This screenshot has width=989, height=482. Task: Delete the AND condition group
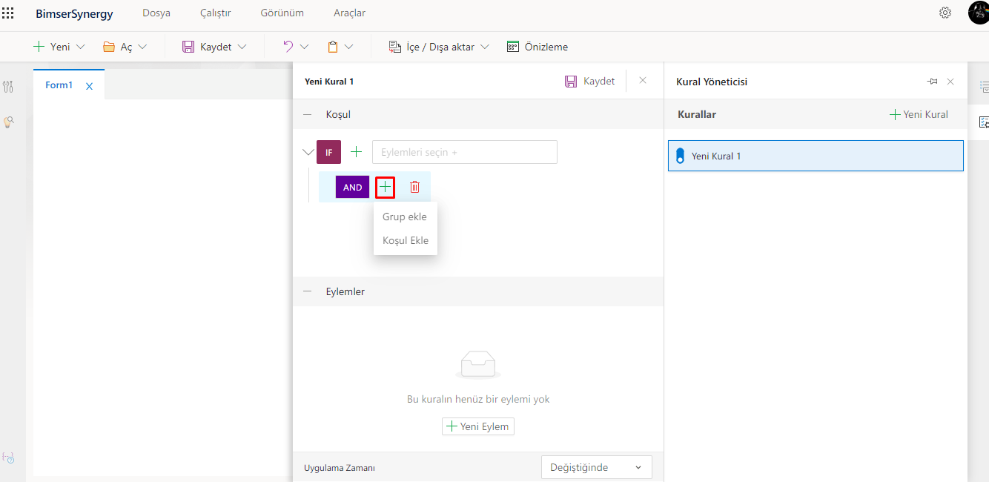(x=414, y=187)
